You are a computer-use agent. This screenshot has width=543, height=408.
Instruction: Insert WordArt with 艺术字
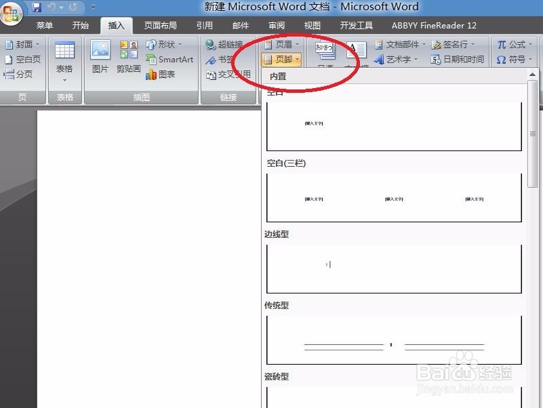tap(396, 59)
